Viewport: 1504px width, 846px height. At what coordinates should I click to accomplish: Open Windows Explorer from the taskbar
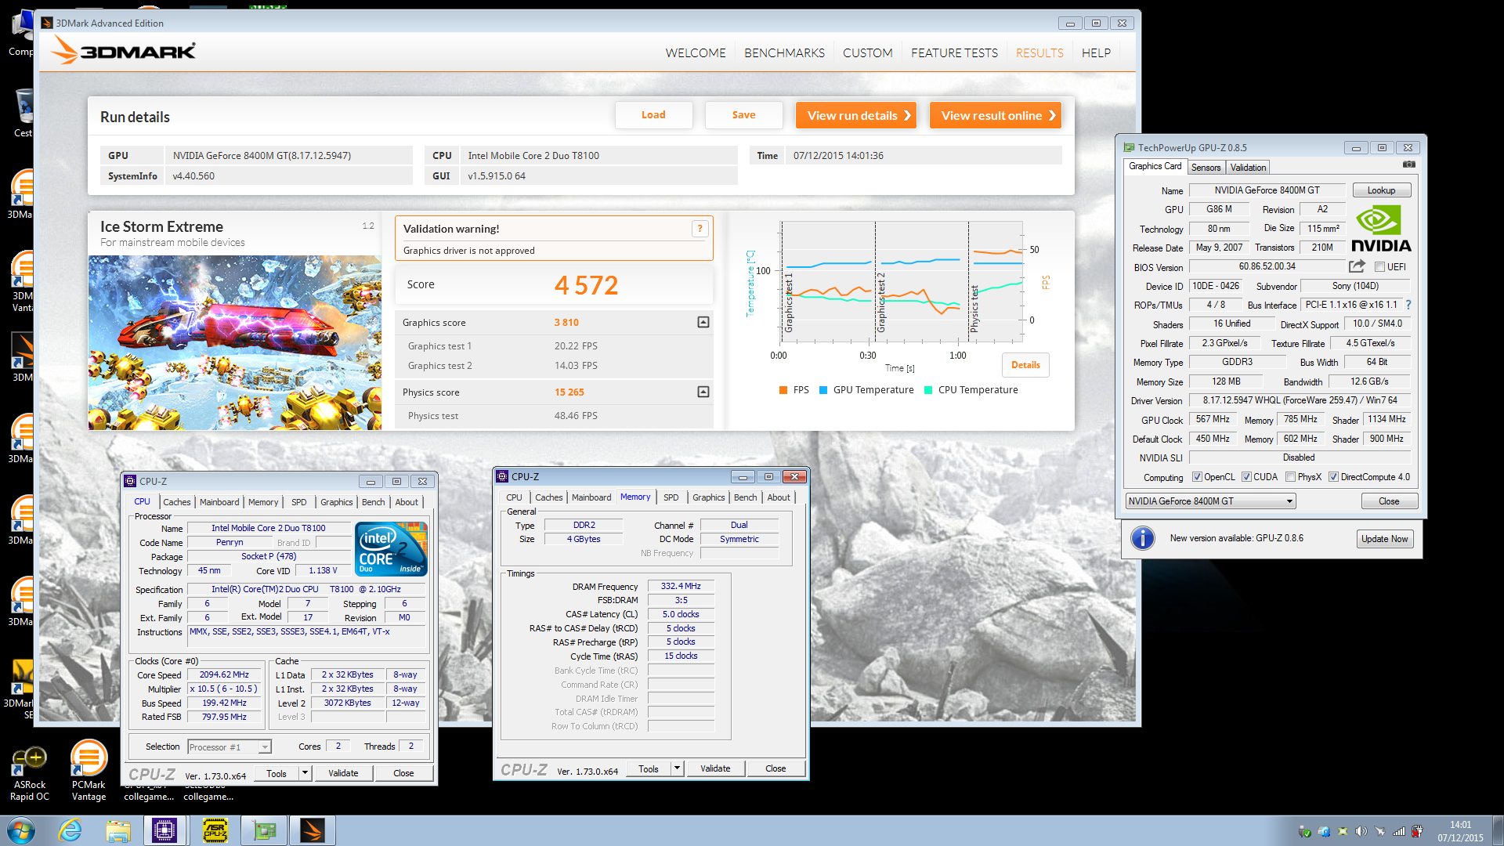pos(117,830)
